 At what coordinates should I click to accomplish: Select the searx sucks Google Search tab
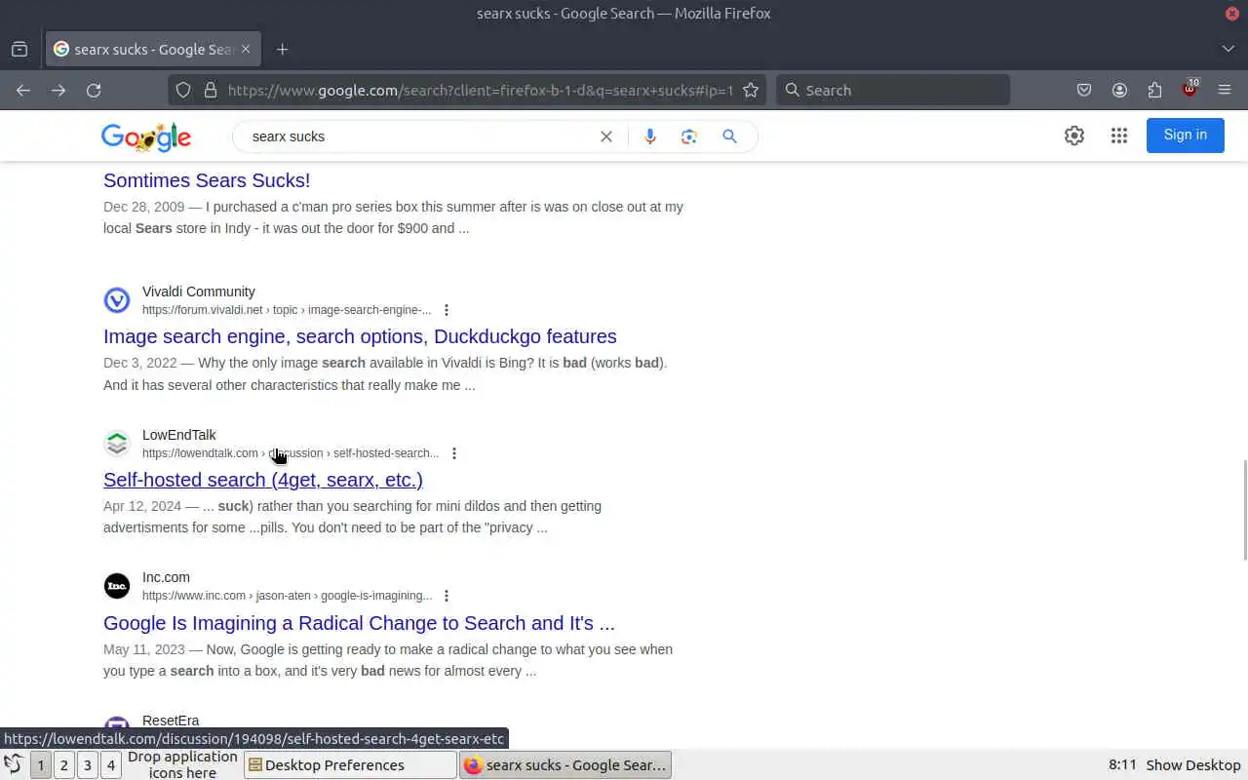pos(152,49)
